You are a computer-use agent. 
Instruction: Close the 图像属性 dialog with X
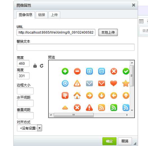point(134,5)
